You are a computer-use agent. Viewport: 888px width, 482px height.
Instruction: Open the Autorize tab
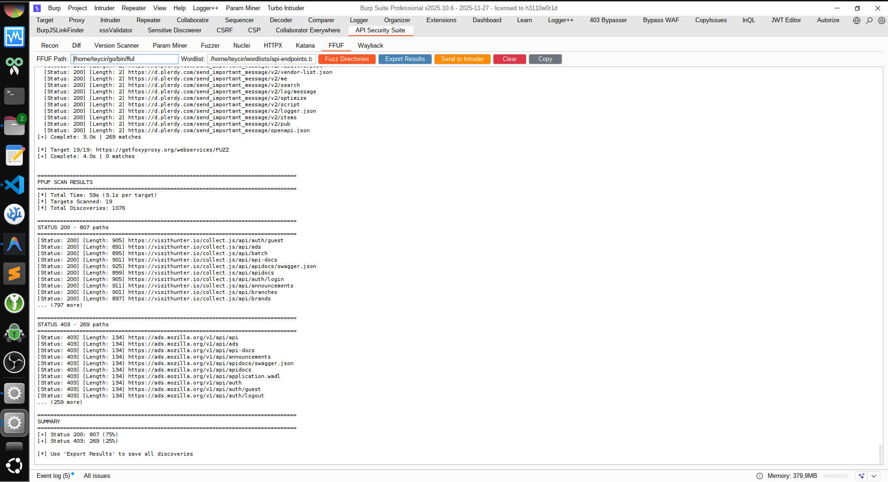click(x=828, y=20)
